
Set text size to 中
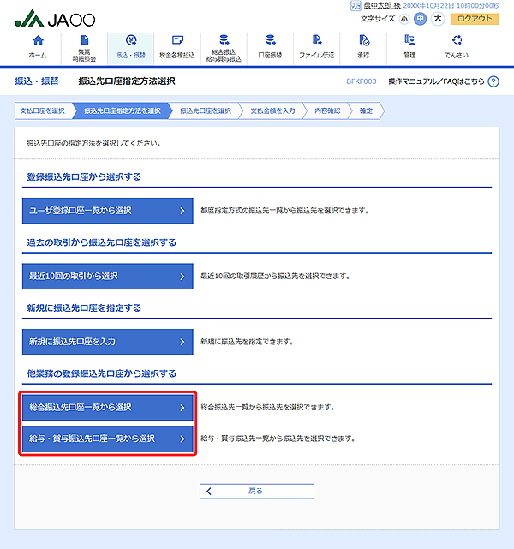pyautogui.click(x=420, y=19)
